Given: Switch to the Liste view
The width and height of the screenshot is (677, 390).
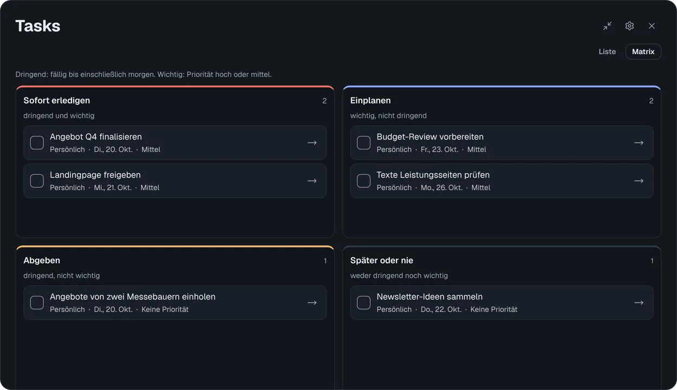Looking at the screenshot, I should (x=607, y=51).
